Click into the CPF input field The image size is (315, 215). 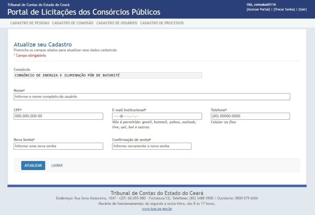(58, 116)
